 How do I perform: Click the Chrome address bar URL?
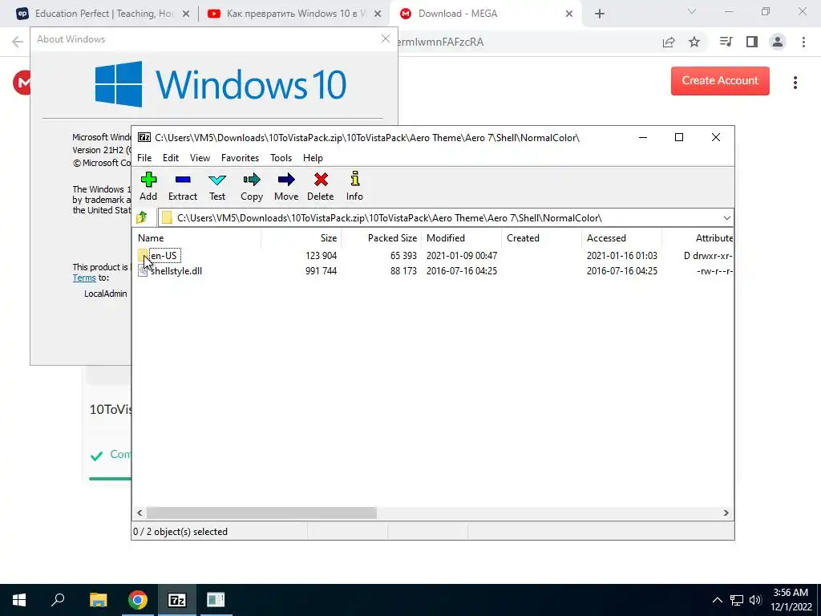click(x=441, y=42)
